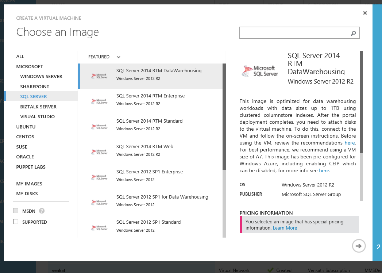Select the WINDOWS SERVER category

(41, 76)
